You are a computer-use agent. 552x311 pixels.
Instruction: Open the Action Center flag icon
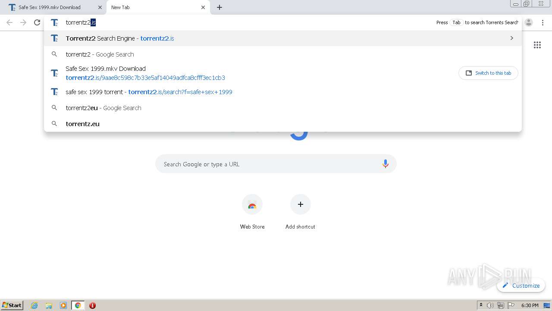click(511, 305)
